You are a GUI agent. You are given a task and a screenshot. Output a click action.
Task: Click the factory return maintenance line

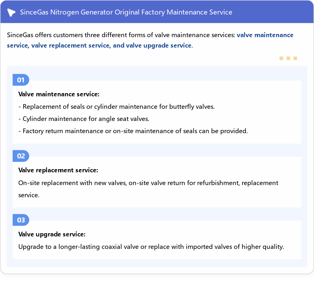tap(133, 131)
